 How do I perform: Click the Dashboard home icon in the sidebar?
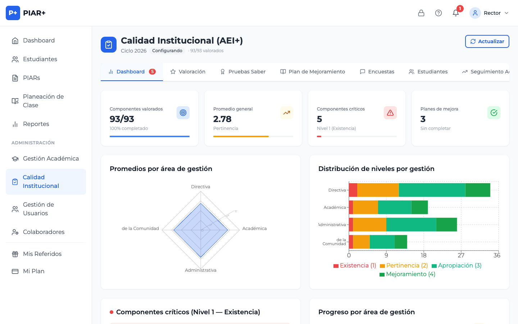(x=15, y=40)
